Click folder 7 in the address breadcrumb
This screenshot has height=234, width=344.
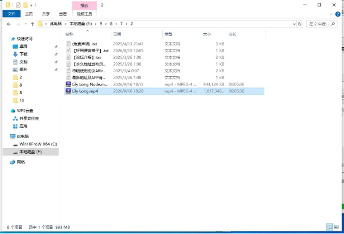[x=121, y=24]
